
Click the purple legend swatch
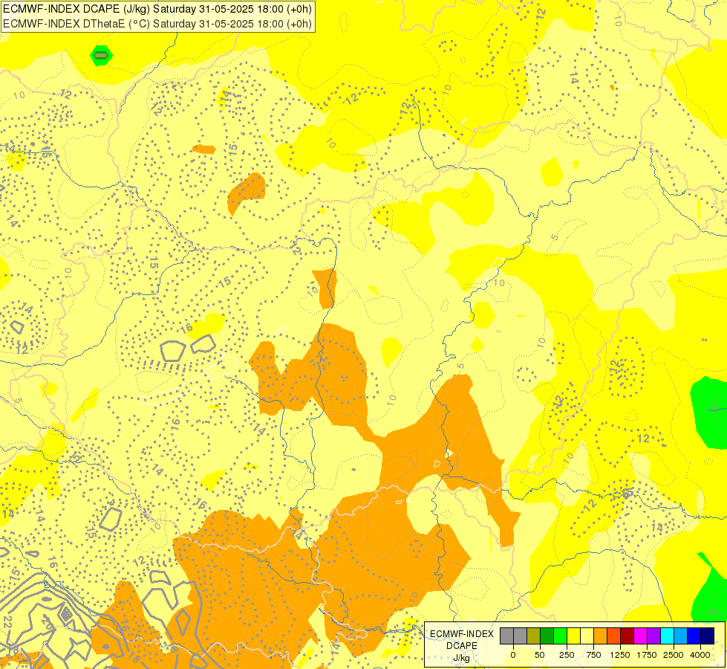point(654,636)
